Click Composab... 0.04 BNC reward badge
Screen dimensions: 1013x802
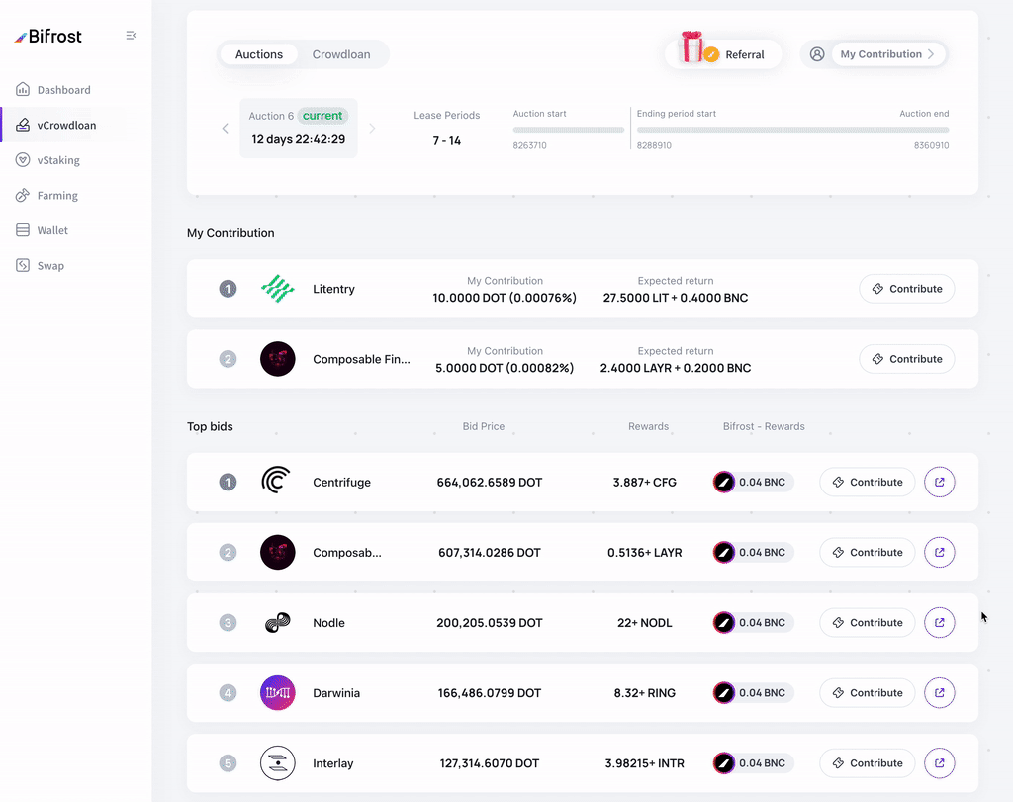coord(753,552)
